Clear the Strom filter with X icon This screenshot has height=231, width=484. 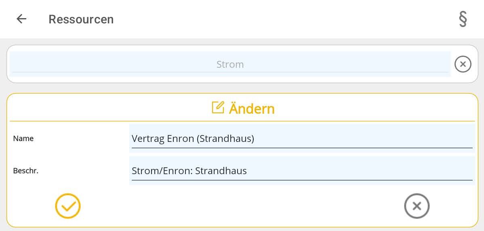(x=463, y=64)
